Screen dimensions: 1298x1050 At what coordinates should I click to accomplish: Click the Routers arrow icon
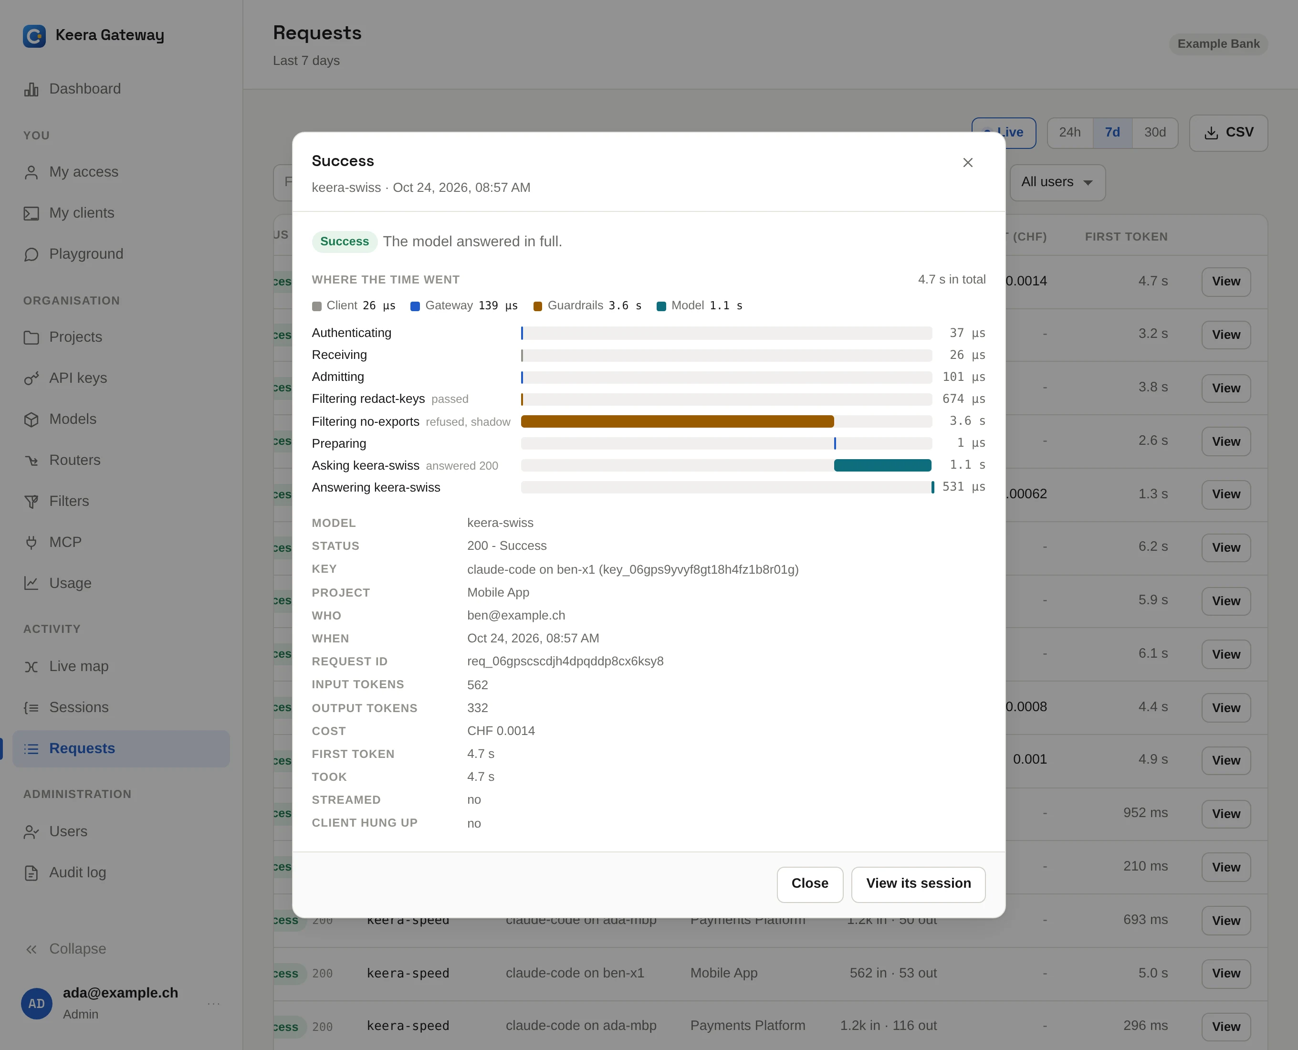pos(31,461)
